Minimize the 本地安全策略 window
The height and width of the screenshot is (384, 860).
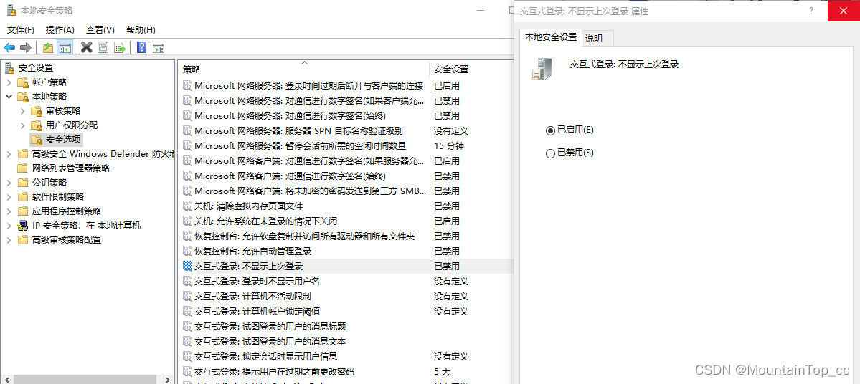coord(481,11)
